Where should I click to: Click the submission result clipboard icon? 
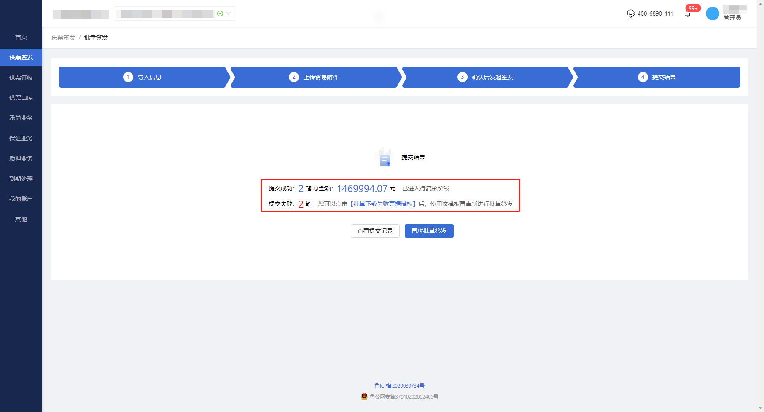385,158
